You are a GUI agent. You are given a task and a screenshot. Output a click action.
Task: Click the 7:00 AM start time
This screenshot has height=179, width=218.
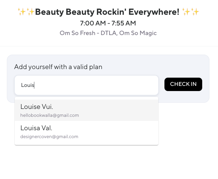point(92,23)
